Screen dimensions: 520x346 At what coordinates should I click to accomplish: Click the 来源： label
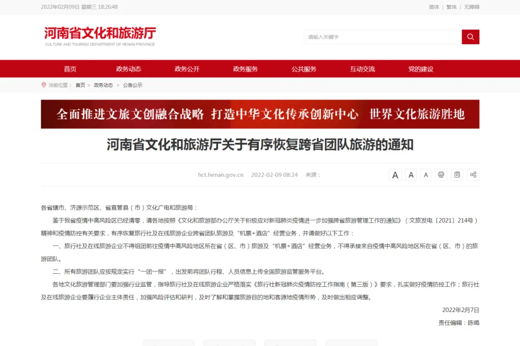pos(313,175)
